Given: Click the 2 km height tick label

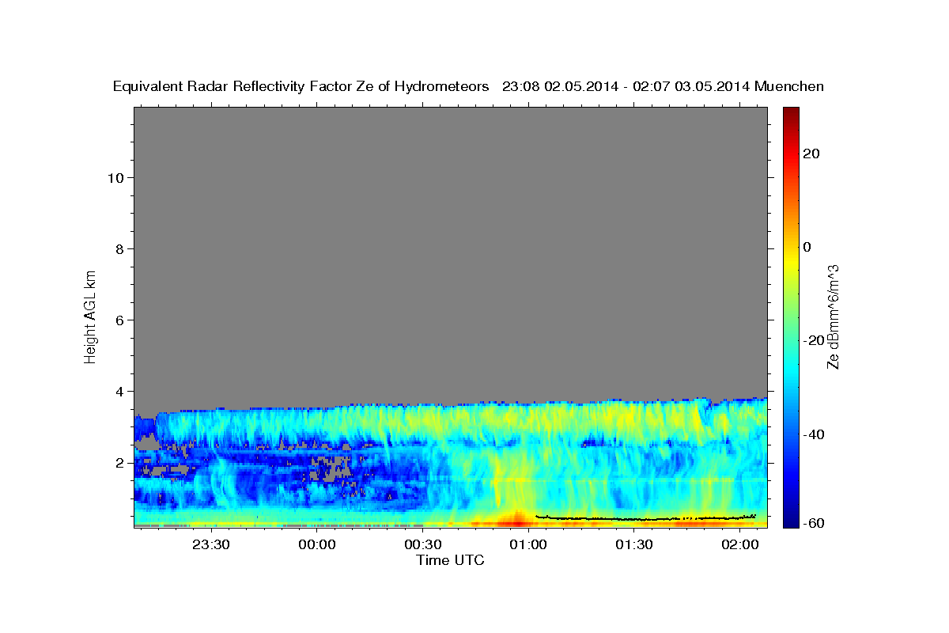Looking at the screenshot, I should pyautogui.click(x=119, y=462).
